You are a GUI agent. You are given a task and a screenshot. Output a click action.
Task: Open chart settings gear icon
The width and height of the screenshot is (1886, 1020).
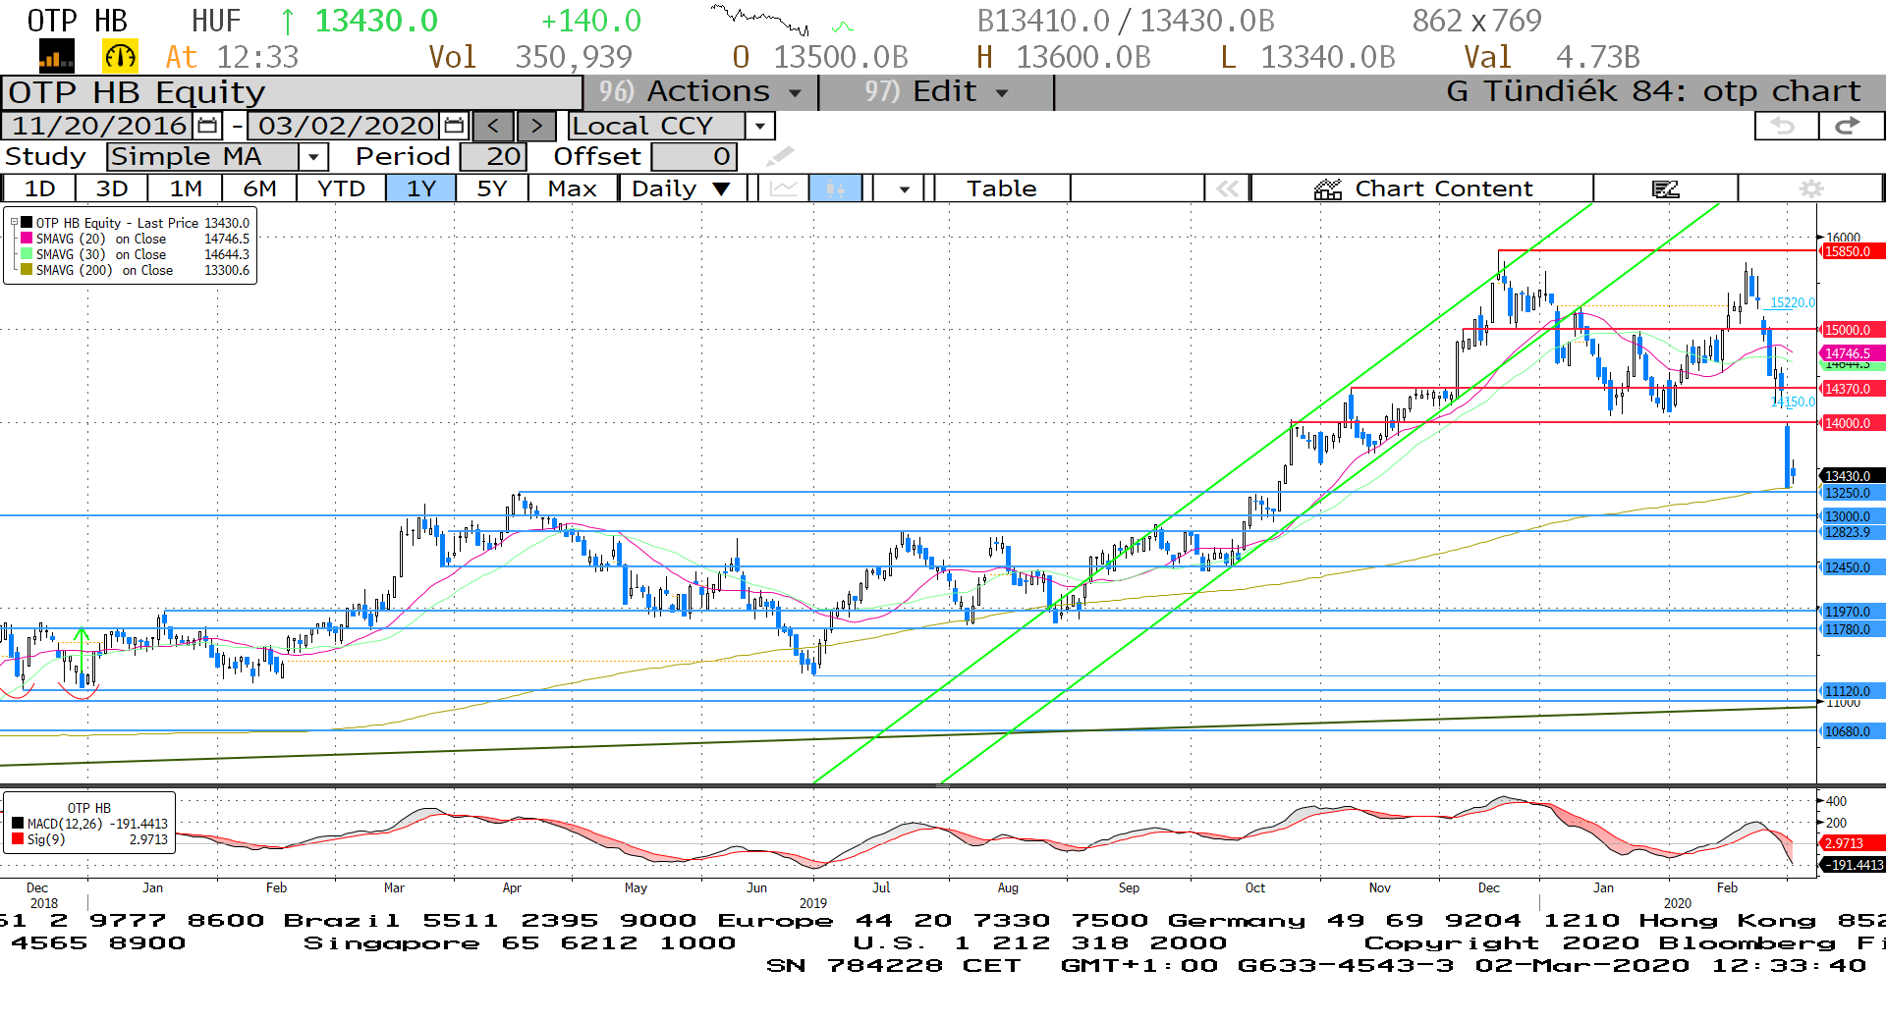[1811, 188]
